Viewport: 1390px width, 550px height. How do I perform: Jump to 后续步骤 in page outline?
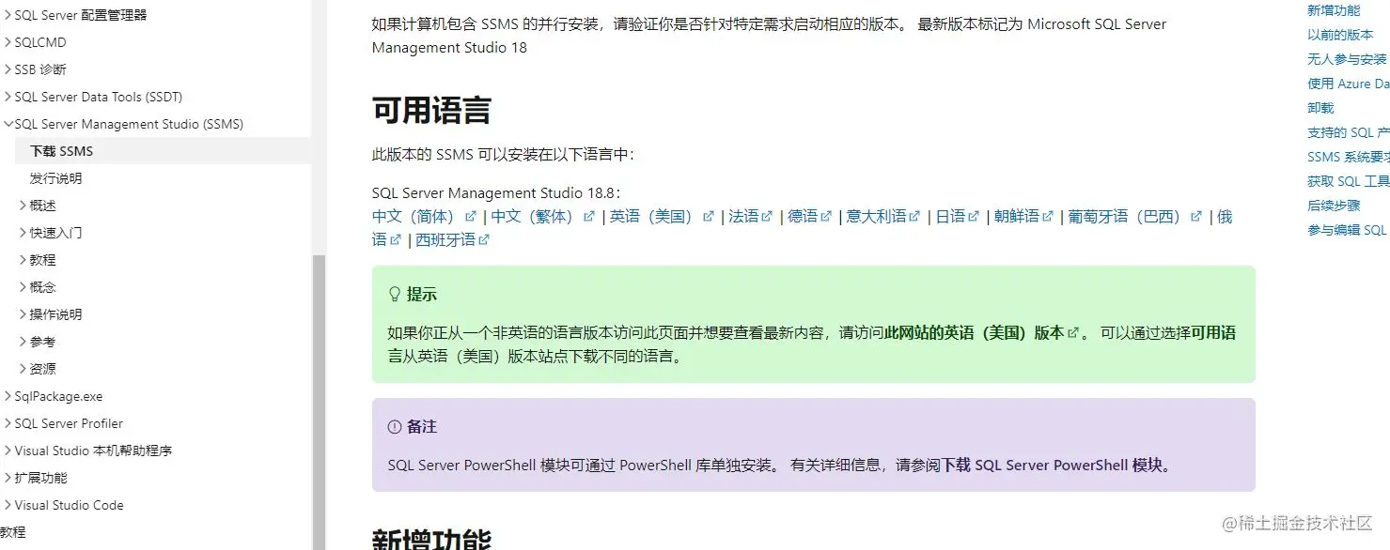[1334, 206]
